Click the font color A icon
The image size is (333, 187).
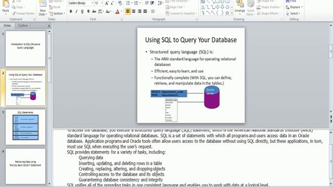pyautogui.click(x=118, y=11)
